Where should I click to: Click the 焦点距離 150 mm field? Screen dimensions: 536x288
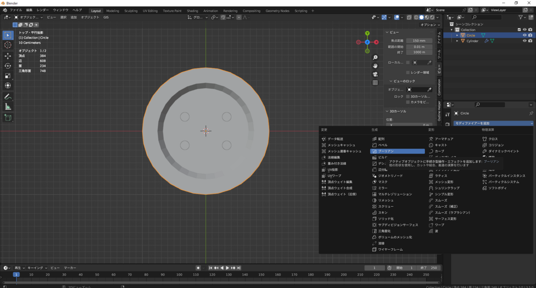pos(419,41)
